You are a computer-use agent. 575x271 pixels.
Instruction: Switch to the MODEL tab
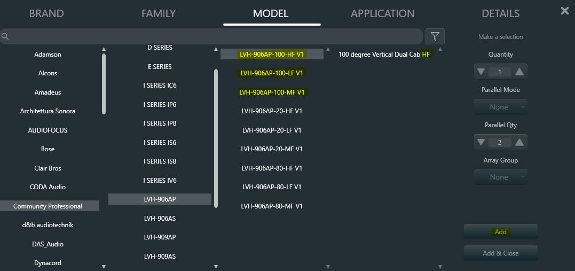click(271, 13)
